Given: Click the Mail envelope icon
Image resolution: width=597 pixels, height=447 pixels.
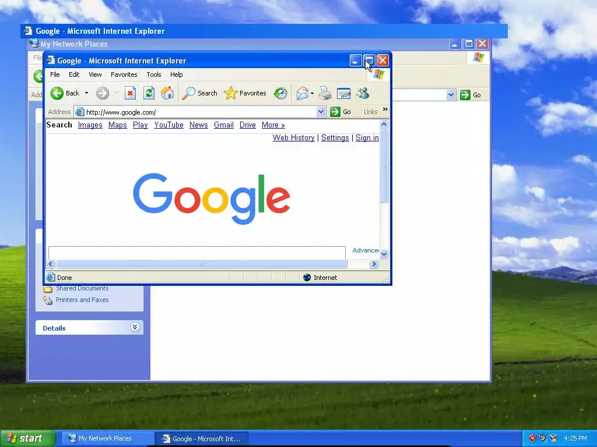Looking at the screenshot, I should coord(303,93).
